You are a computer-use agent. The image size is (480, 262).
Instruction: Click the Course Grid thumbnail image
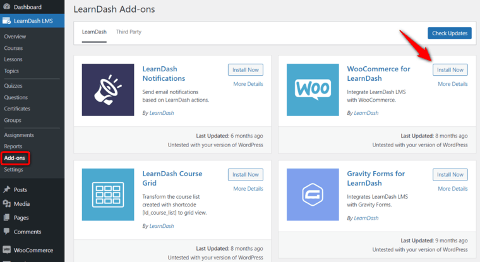(x=108, y=194)
